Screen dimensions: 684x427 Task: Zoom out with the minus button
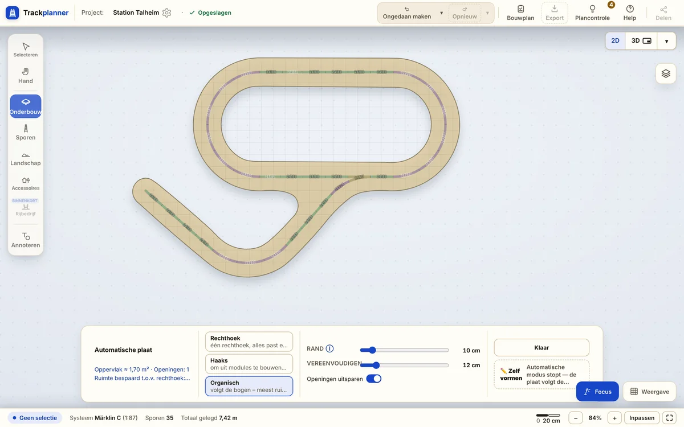point(576,418)
